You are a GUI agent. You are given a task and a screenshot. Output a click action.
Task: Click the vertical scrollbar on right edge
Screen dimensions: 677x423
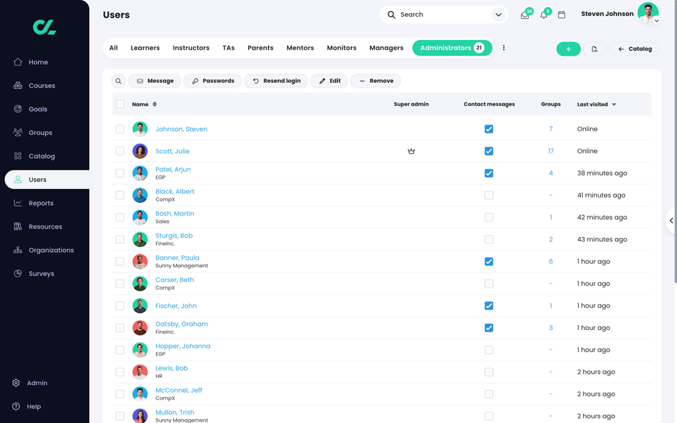[675, 142]
